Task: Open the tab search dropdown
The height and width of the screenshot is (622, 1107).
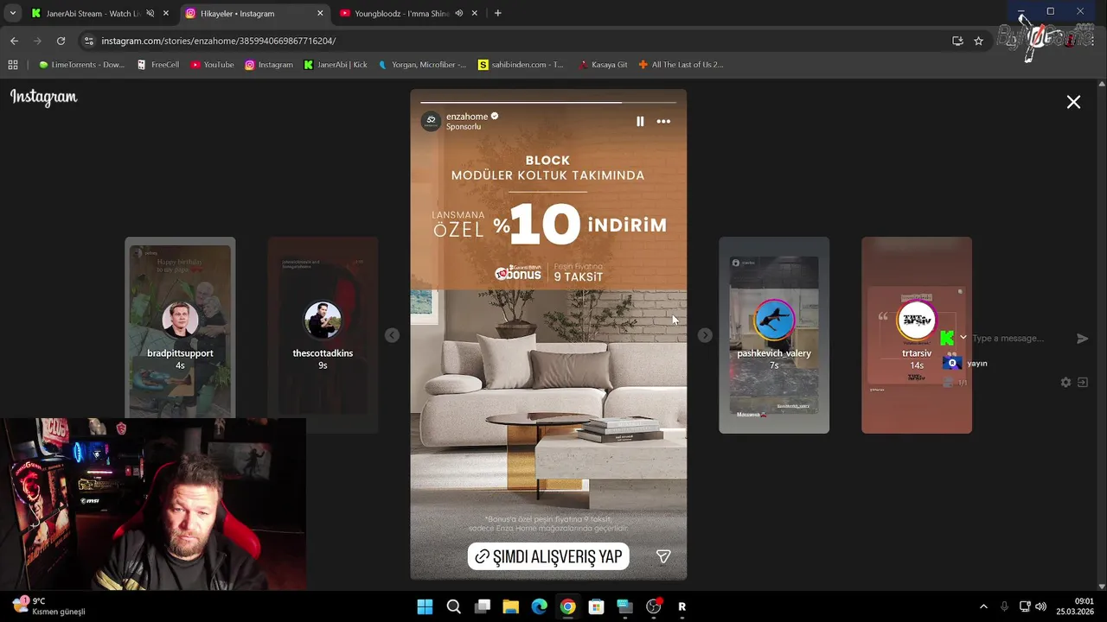Action: click(x=12, y=14)
